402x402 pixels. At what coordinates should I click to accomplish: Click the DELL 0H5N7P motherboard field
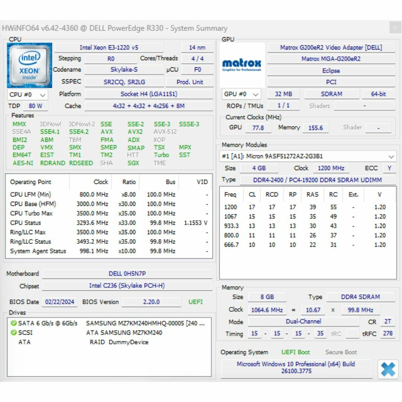127,274
